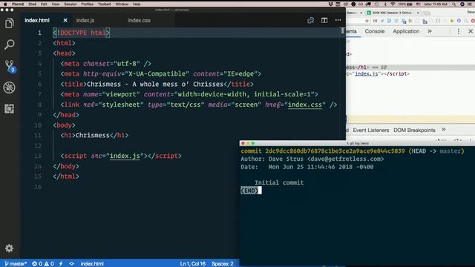This screenshot has height=267, width=475.
Task: Open the Search icon in activity bar
Action: [10, 44]
